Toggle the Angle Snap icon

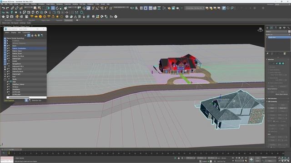pos(97,8)
